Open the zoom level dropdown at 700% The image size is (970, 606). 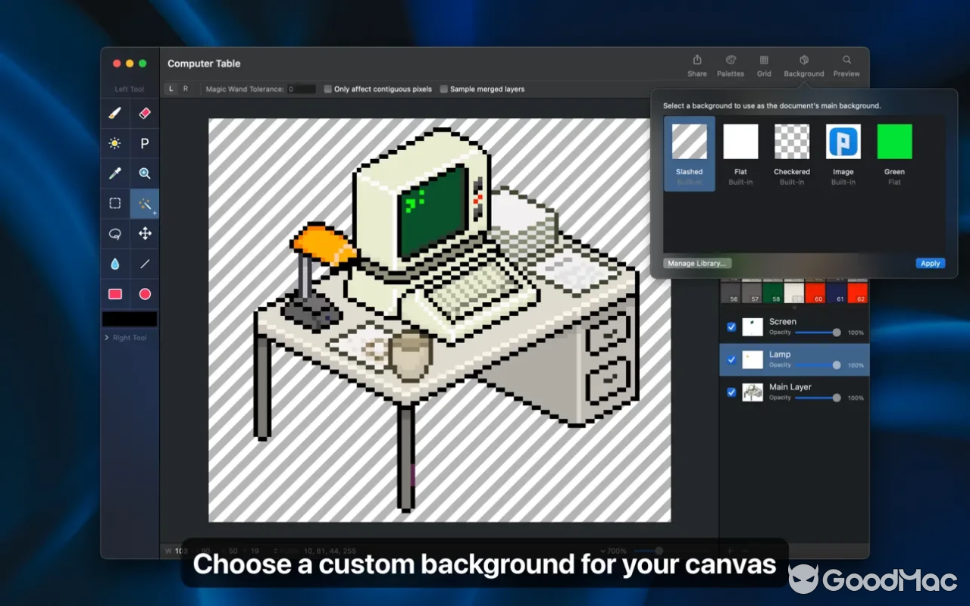(x=614, y=551)
